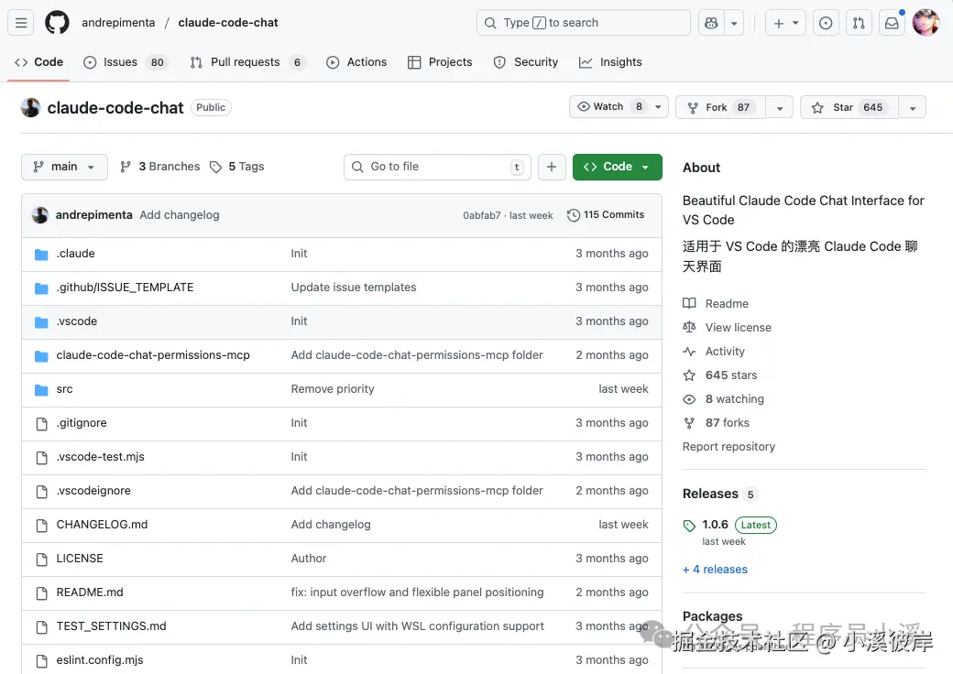The image size is (953, 674).
Task: Open the + 4 releases link
Action: (x=715, y=570)
